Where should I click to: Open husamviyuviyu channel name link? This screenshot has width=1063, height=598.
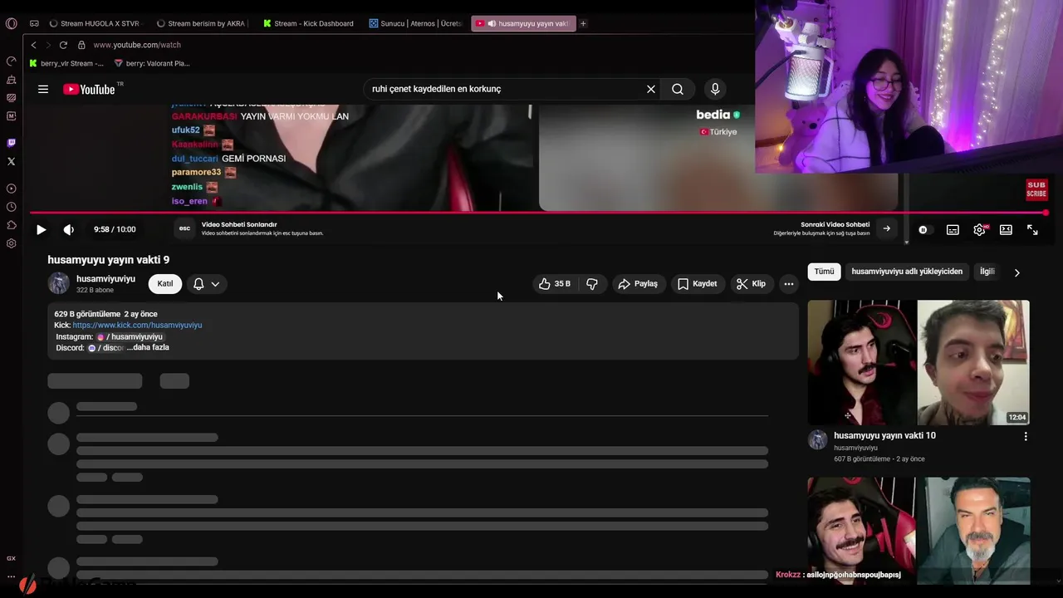pos(105,279)
